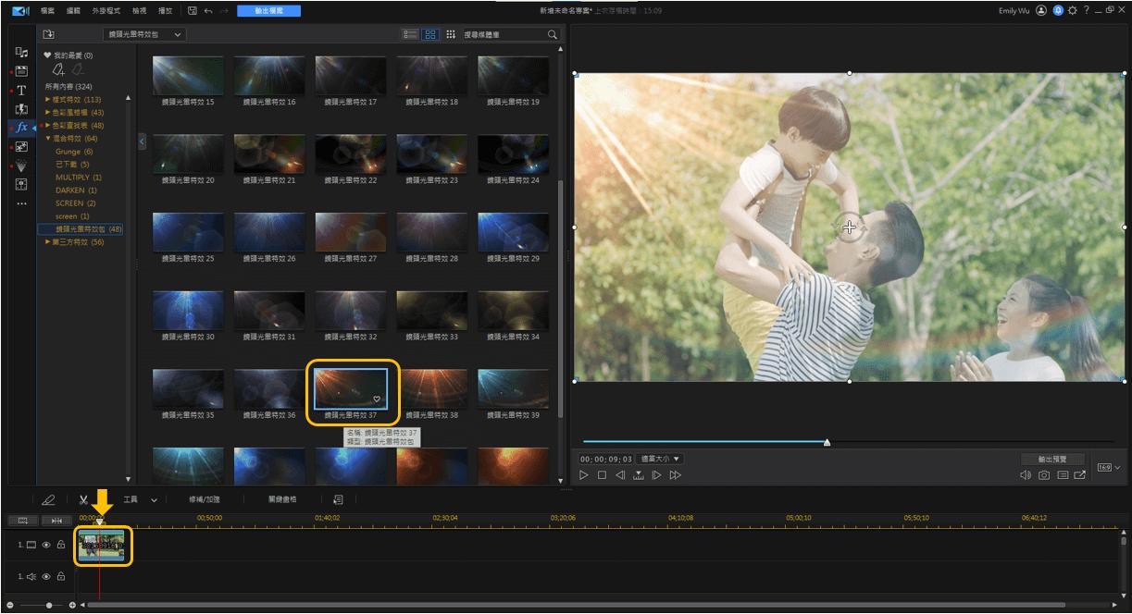Screen dimensions: 1132x614
Task: Click the import media folder icon
Action: [x=49, y=34]
